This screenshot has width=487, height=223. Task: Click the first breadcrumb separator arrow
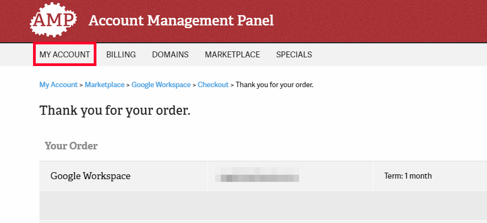81,85
